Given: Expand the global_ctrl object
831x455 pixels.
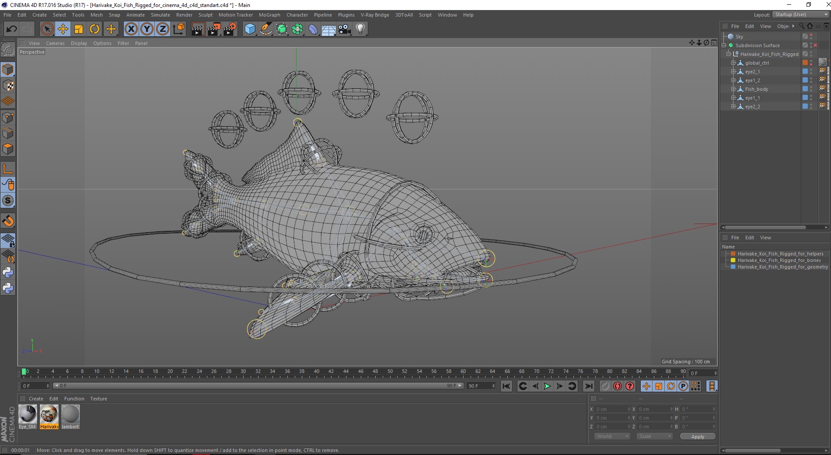Looking at the screenshot, I should (x=733, y=63).
